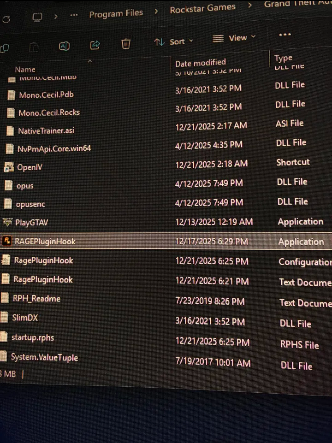Click the RAGEPluginHook application name
332x443 pixels.
click(x=45, y=241)
